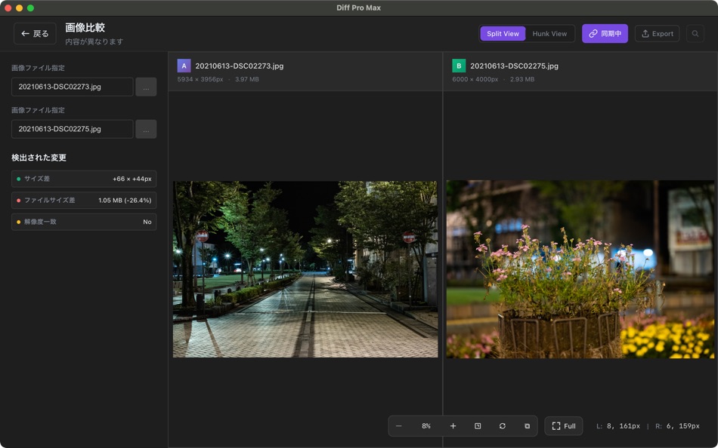Zoom in with the plus icon
This screenshot has width=718, height=448.
click(453, 426)
